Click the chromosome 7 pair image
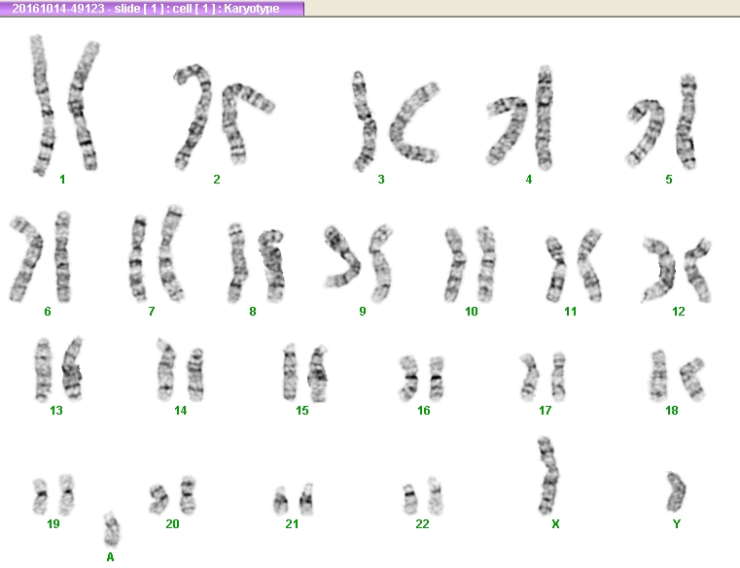 [x=157, y=253]
